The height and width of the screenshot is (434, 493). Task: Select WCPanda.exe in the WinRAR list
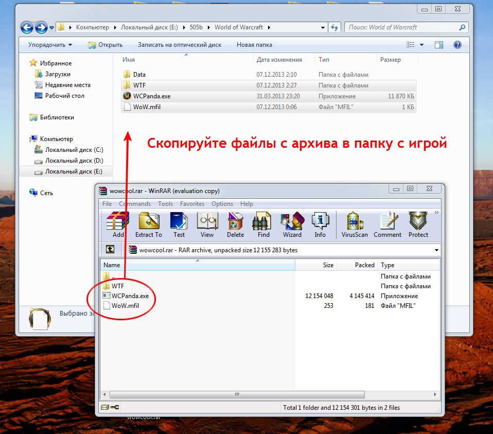coord(126,296)
